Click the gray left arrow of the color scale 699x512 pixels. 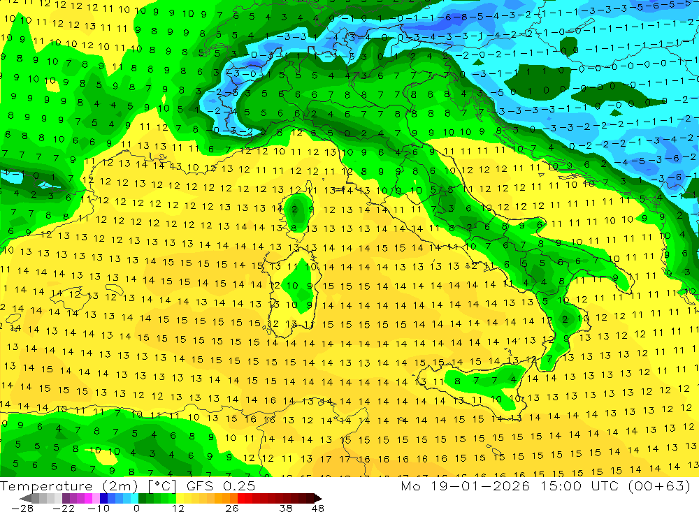click(x=25, y=498)
